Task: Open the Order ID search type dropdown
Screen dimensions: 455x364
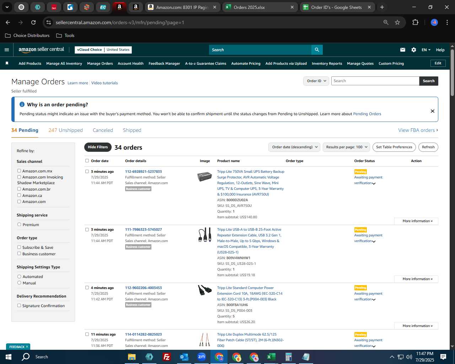Action: pyautogui.click(x=316, y=81)
